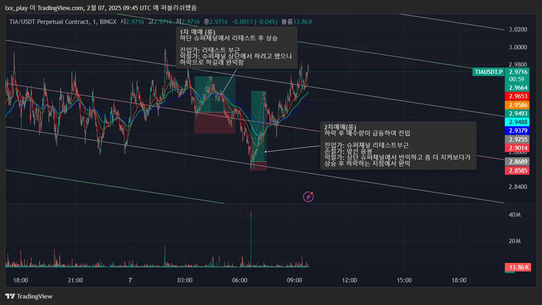The image size is (542, 305).
Task: Click the orange 2.9586 price tag
Action: 517,105
